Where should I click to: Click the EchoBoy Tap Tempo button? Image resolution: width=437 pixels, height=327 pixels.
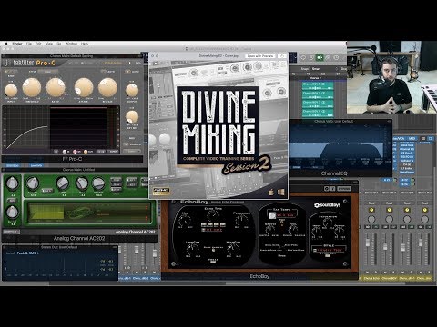272,215
